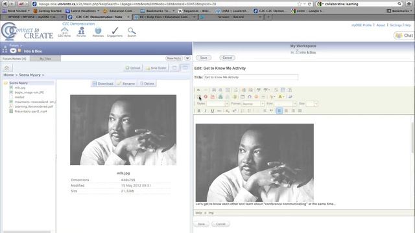This screenshot has width=415, height=233.
Task: Switch to the My Files tab
Action: point(45,59)
